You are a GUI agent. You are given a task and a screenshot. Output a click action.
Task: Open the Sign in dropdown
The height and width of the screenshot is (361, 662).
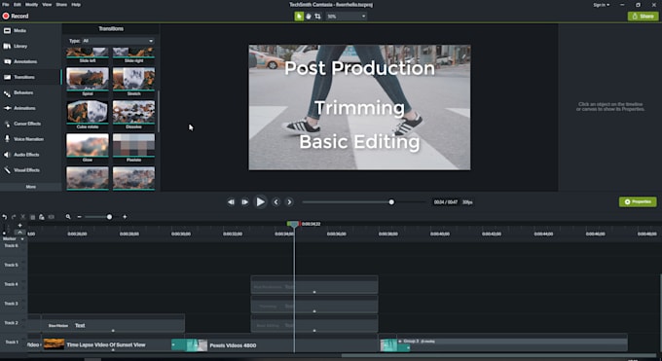(x=602, y=5)
